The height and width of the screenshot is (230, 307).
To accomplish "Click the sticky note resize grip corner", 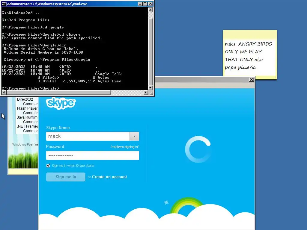I will pos(275,78).
